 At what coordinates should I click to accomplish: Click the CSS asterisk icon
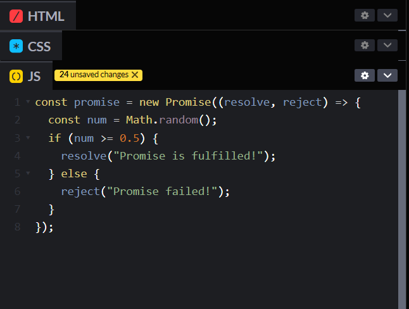pyautogui.click(x=16, y=46)
